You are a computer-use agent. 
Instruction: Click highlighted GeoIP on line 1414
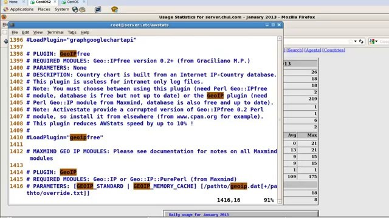click(68, 172)
